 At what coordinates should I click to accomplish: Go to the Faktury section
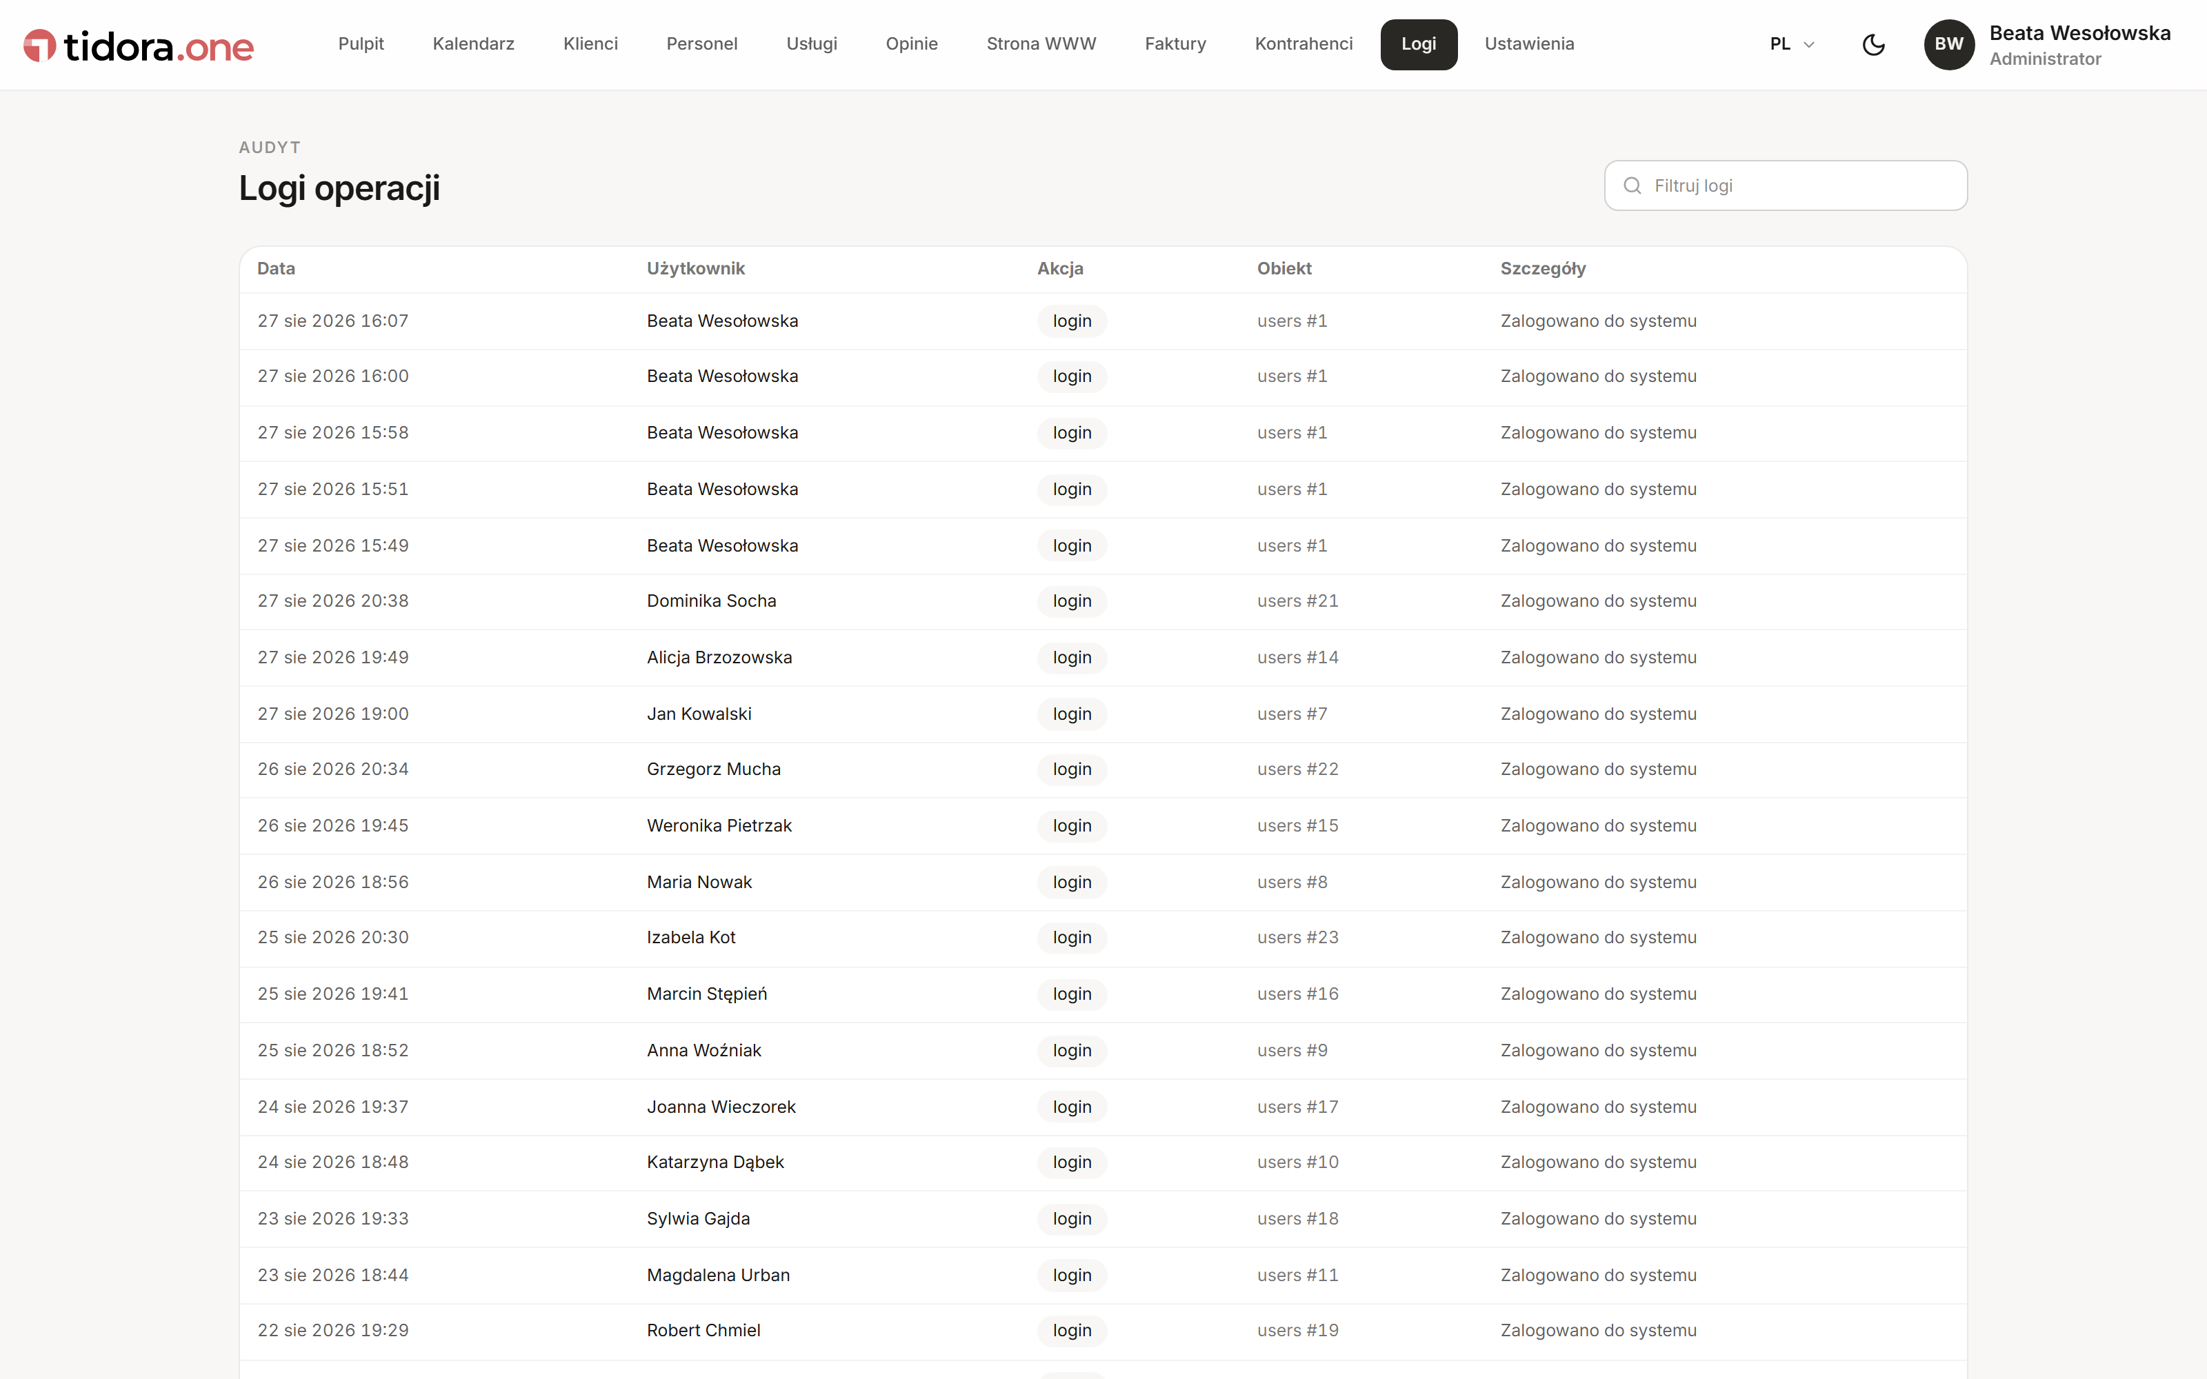click(x=1175, y=45)
